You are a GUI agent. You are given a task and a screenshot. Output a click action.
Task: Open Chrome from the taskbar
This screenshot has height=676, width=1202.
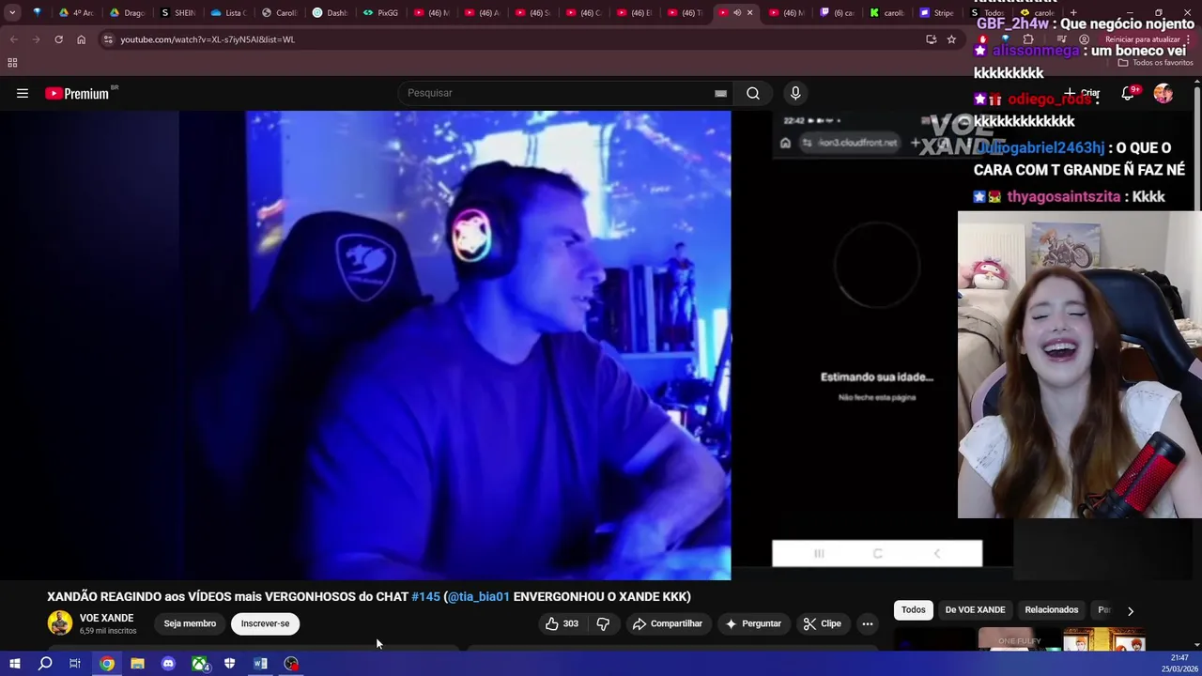click(107, 664)
